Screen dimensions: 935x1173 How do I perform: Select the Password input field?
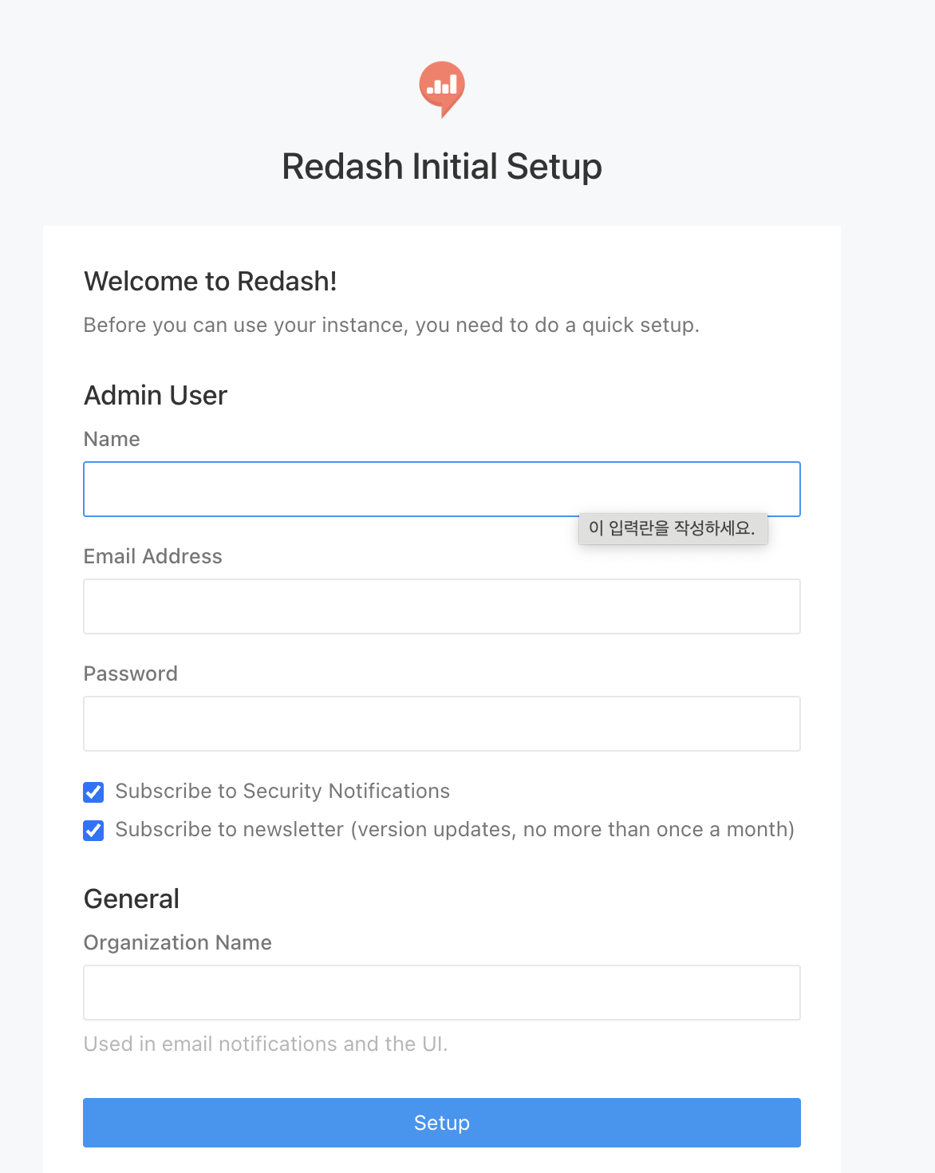point(442,724)
